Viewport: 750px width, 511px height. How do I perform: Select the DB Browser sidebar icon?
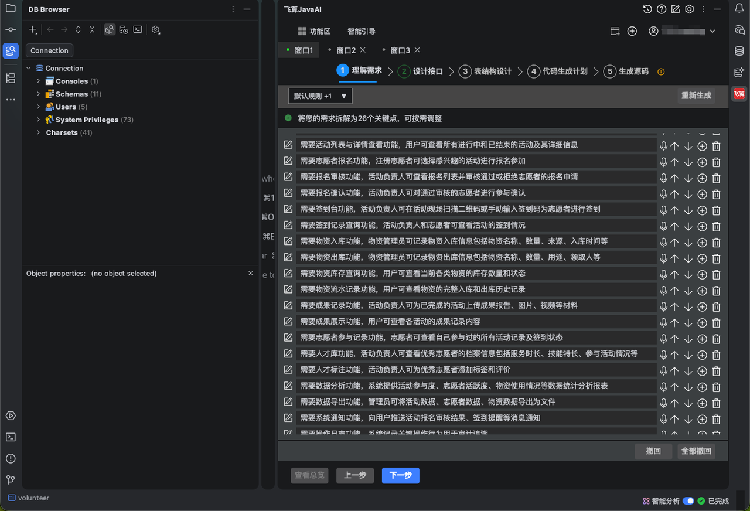pyautogui.click(x=11, y=51)
